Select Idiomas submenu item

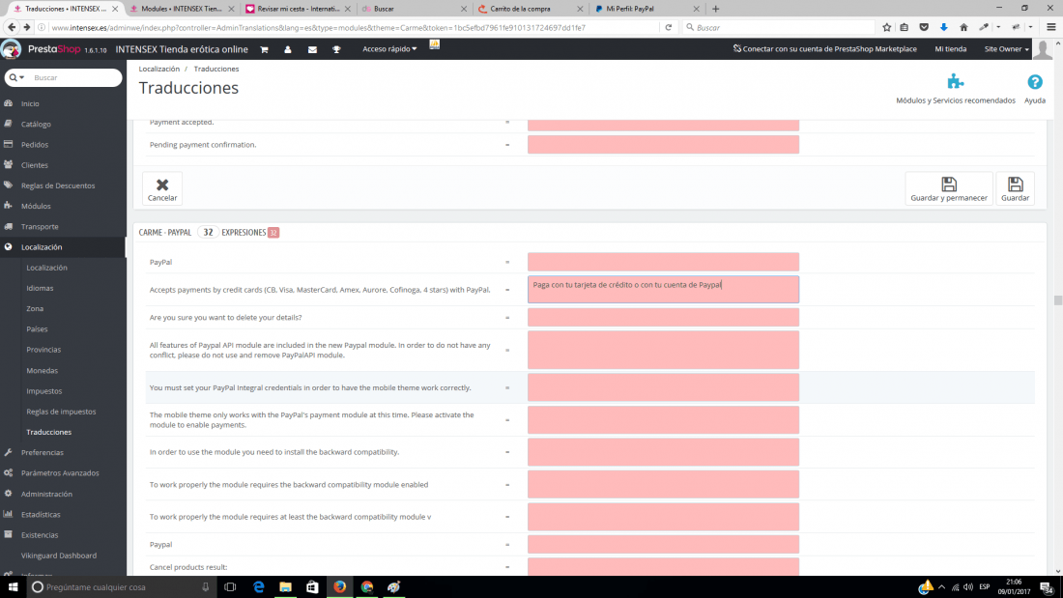tap(40, 288)
